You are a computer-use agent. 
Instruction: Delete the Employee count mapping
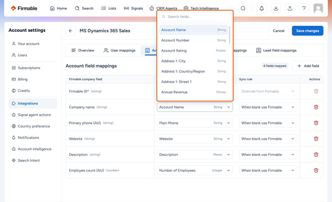click(316, 170)
